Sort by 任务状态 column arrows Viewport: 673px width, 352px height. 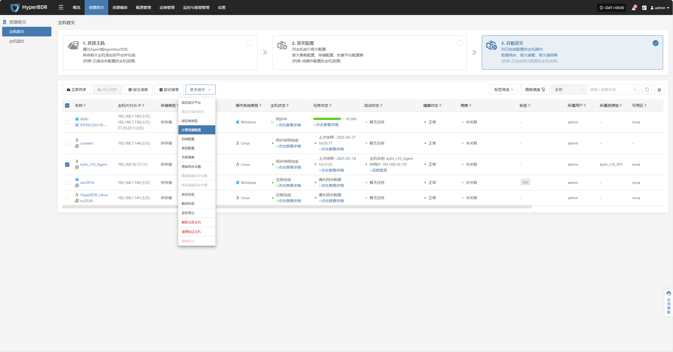point(330,105)
